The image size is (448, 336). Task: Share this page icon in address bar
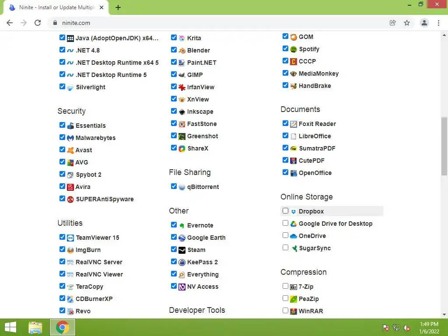pos(392,23)
